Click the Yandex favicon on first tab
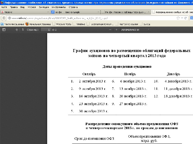The height and width of the screenshot is (144, 193). pos(2,12)
